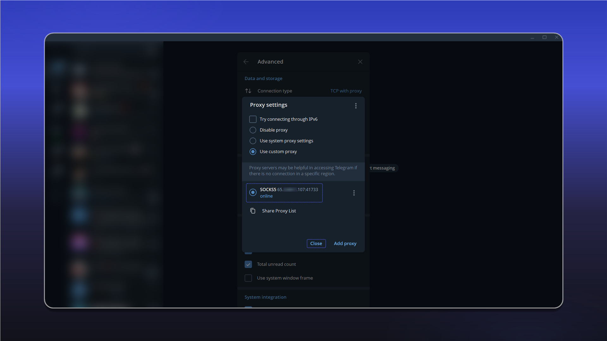Click Share Proxy List label

point(279,211)
